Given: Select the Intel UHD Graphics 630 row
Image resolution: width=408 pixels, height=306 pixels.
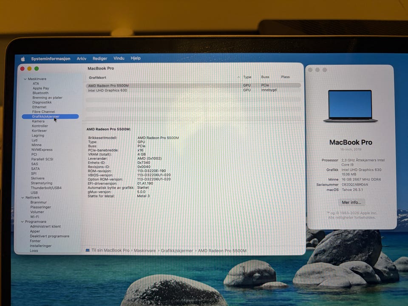Looking at the screenshot, I should 193,90.
